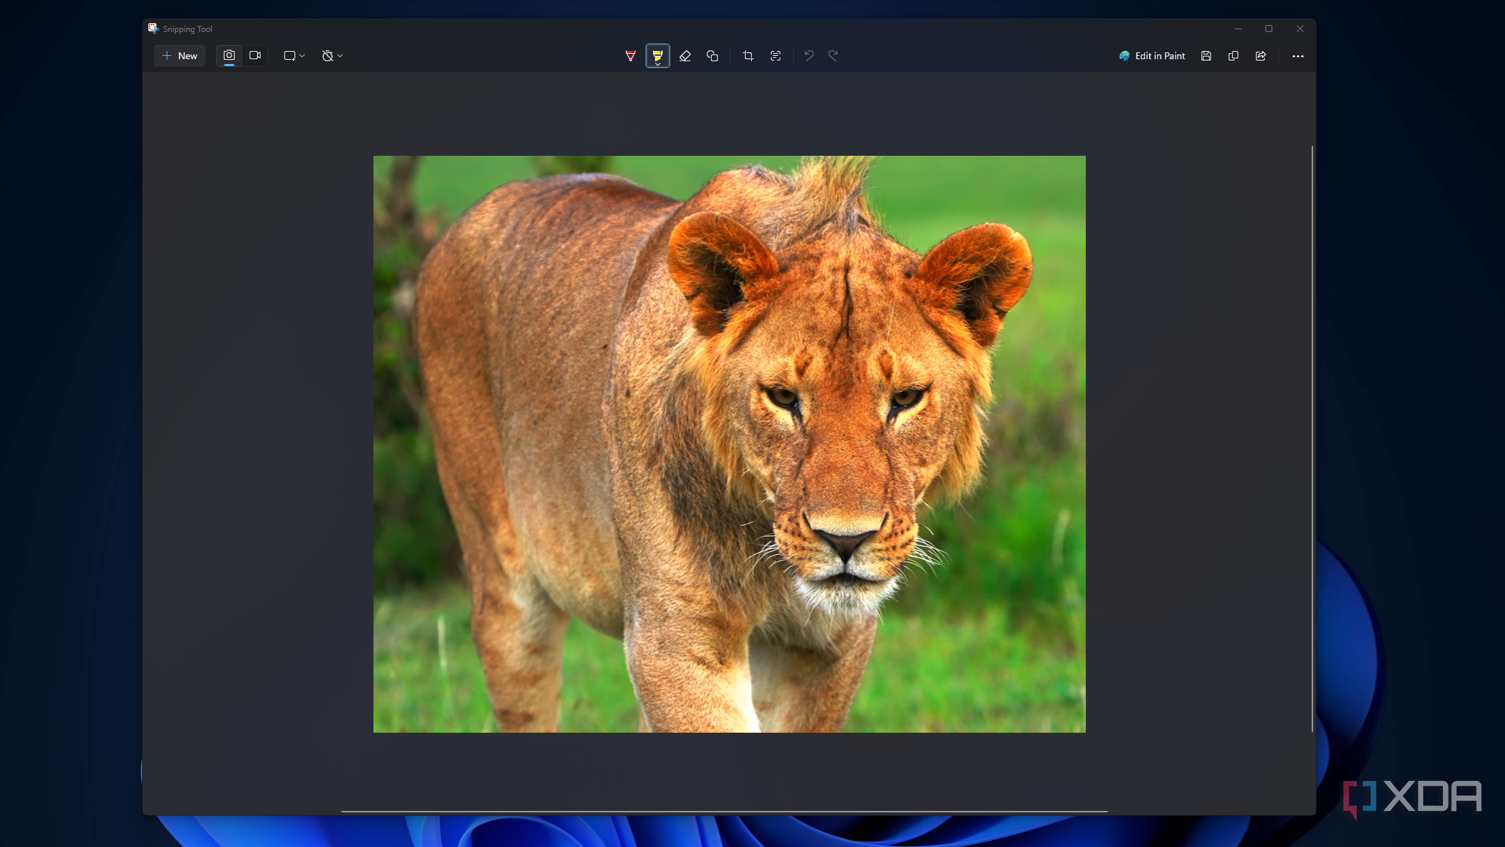Redo the last edit
Viewport: 1505px width, 847px height.
(833, 56)
